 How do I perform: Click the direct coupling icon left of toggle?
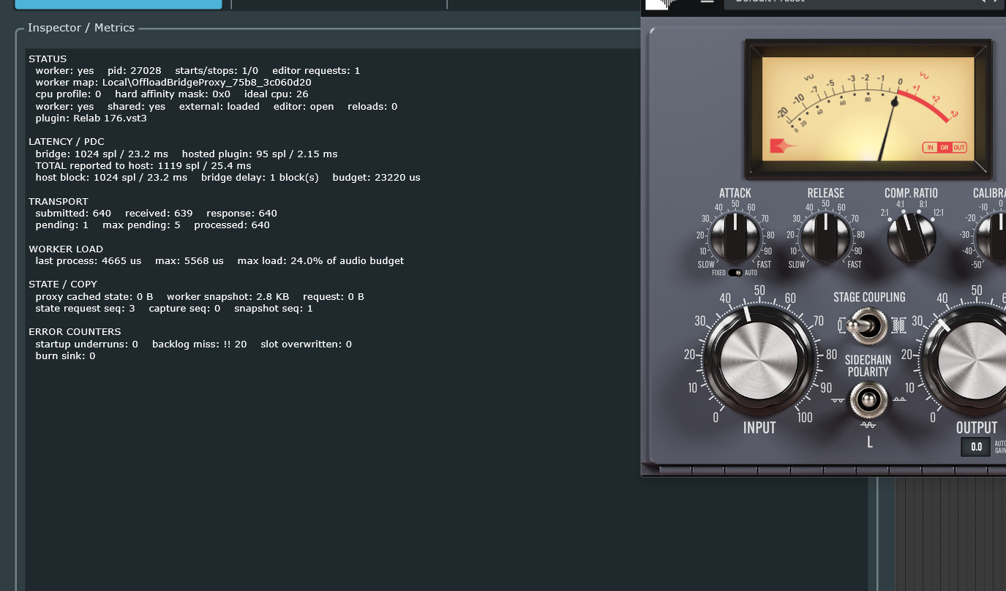(x=842, y=324)
